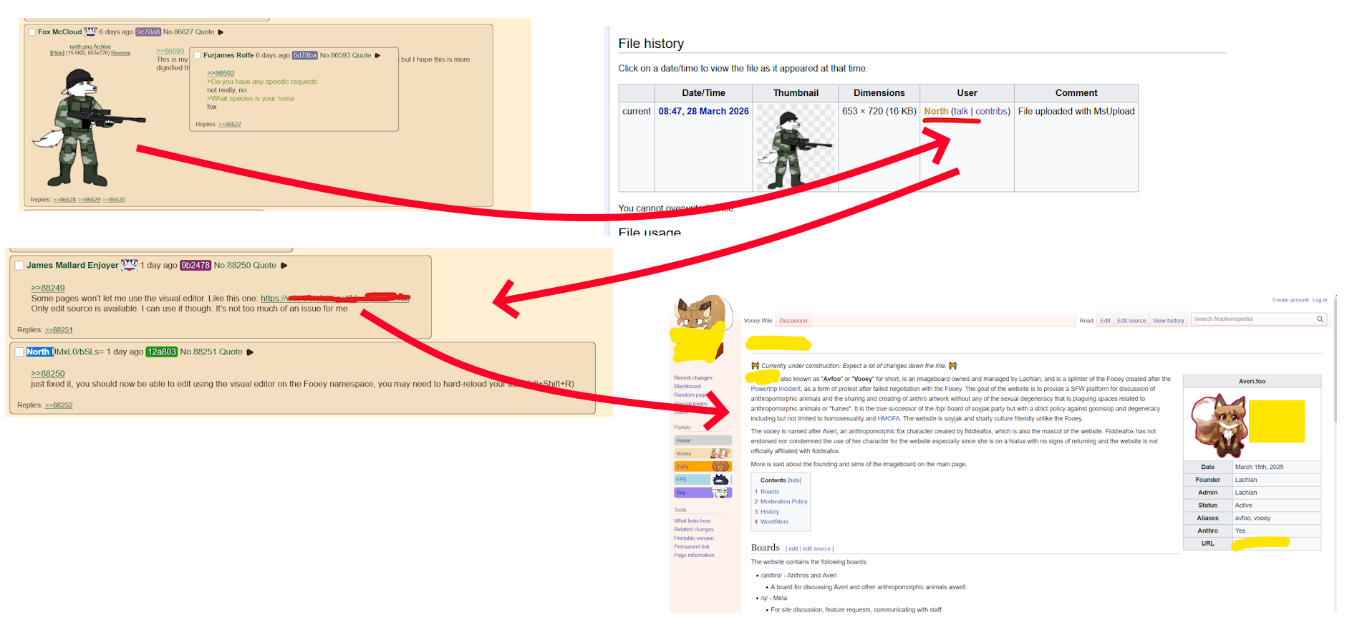Open the 08:47, 28 March 2026 file version
The image size is (1352, 643).
[x=704, y=111]
